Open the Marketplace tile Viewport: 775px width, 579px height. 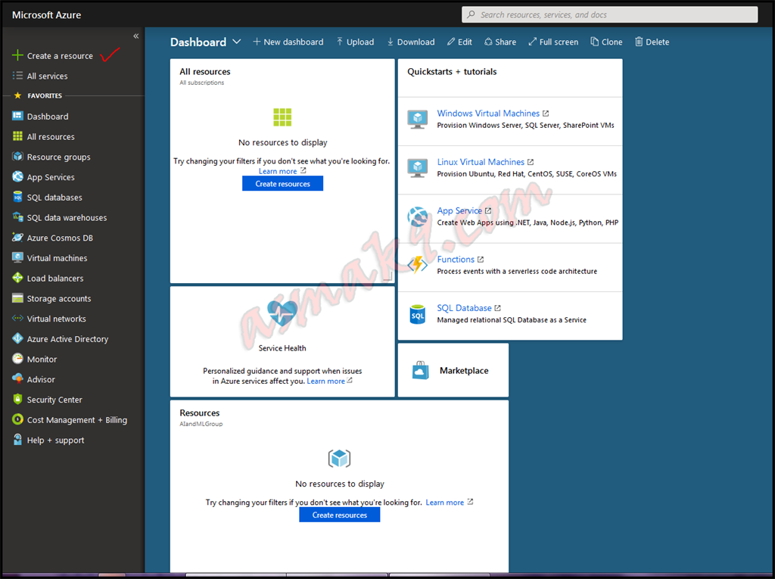[453, 370]
